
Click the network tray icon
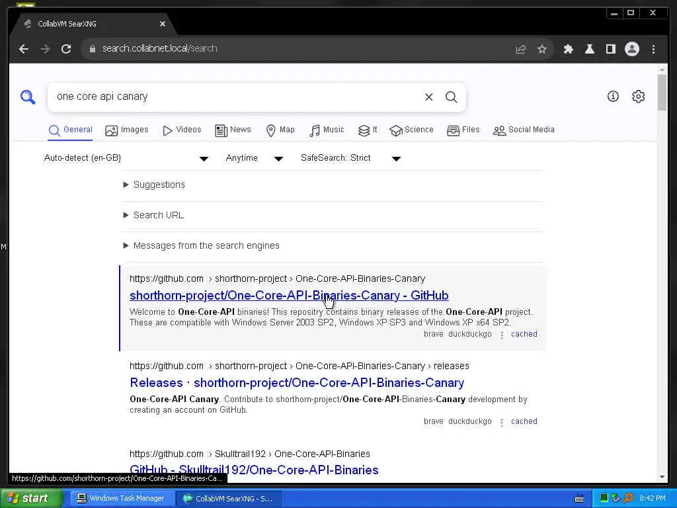(616, 498)
